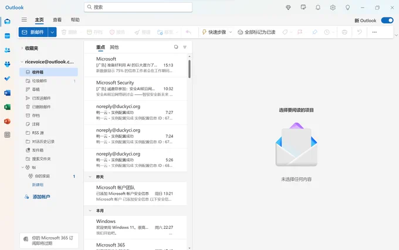This screenshot has height=250, width=399.
Task: Open the noreply@duckyci.org email from 7:27
Action: tap(136, 112)
